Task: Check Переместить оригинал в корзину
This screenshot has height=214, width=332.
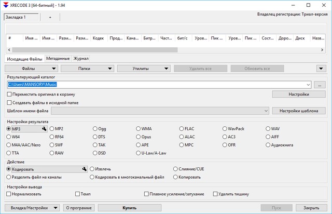Action: pyautogui.click(x=9, y=95)
